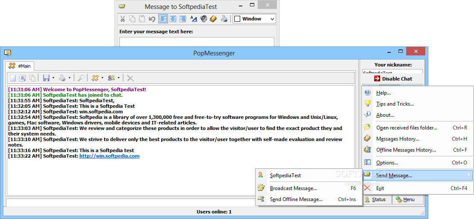Viewport: 474px width, 219px height.
Task: Toggle right text alignment in message window
Action: pos(183,19)
